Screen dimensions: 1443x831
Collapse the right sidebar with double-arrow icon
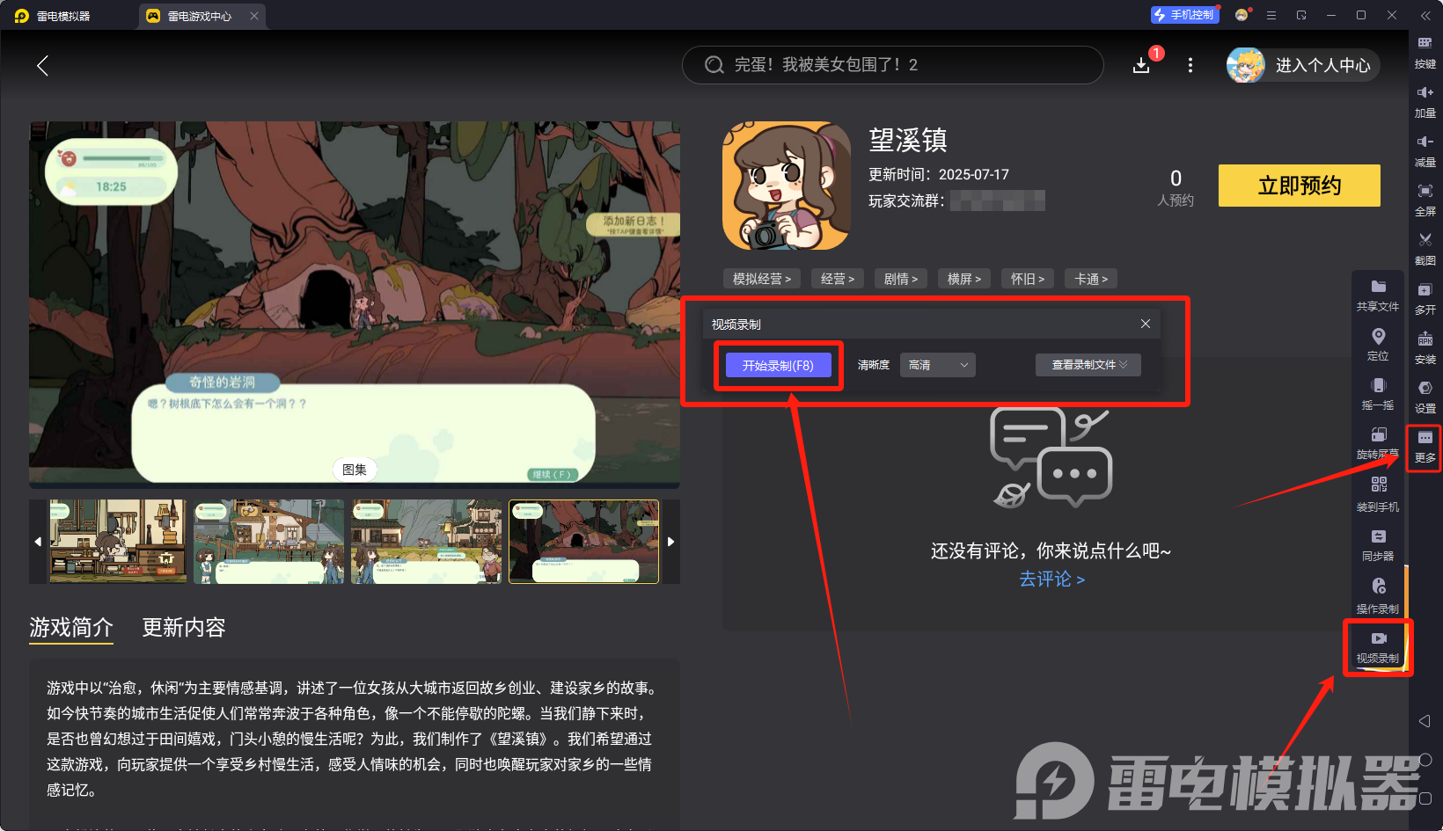[1425, 16]
